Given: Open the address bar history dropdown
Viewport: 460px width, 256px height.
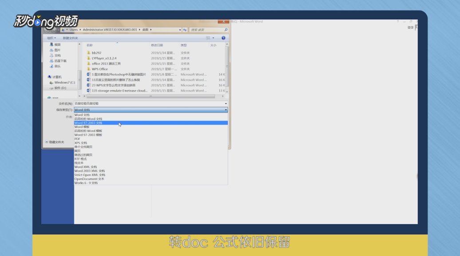Looking at the screenshot, I should click(x=180, y=30).
